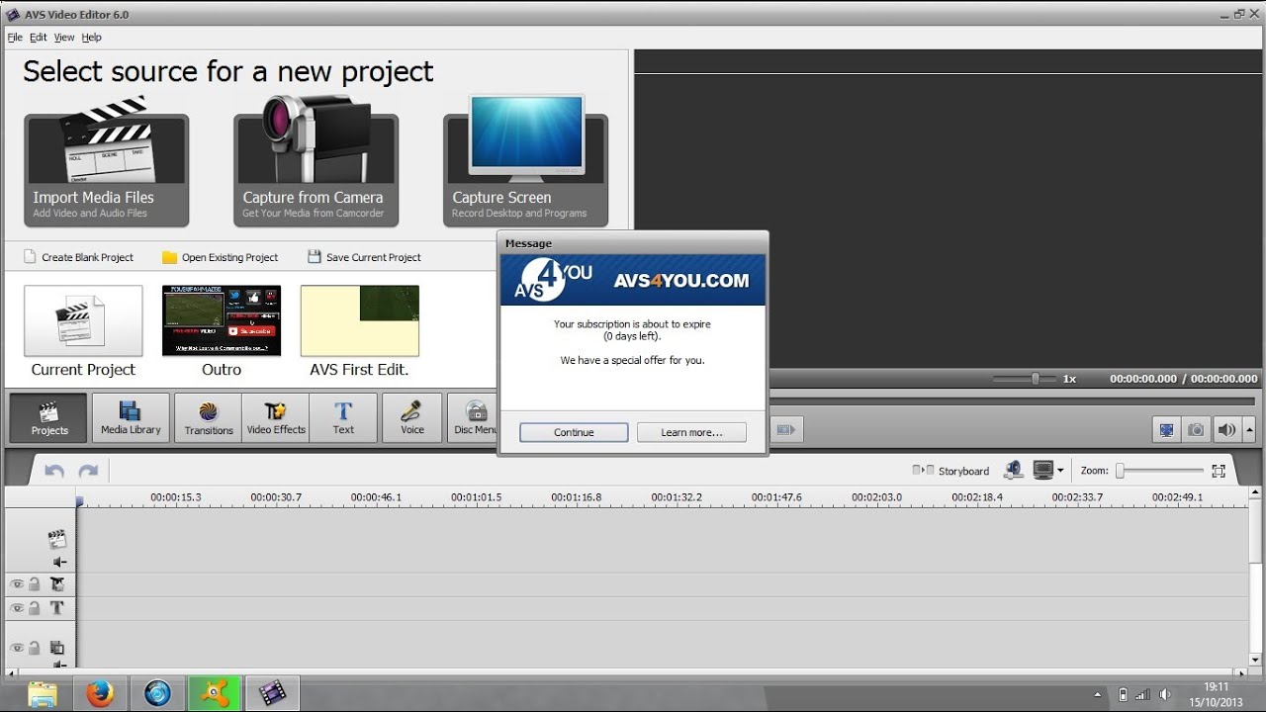Open the blue disc app on taskbar

point(157,694)
